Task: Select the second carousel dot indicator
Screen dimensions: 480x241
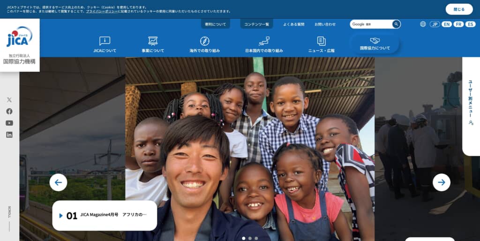Action: [250, 238]
